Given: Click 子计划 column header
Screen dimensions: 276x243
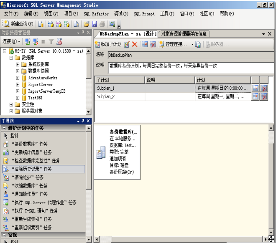Looking at the screenshot, I should [x=120, y=80].
